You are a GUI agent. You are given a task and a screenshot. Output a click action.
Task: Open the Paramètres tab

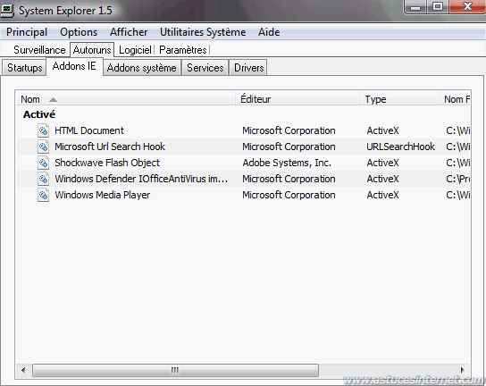(x=183, y=50)
